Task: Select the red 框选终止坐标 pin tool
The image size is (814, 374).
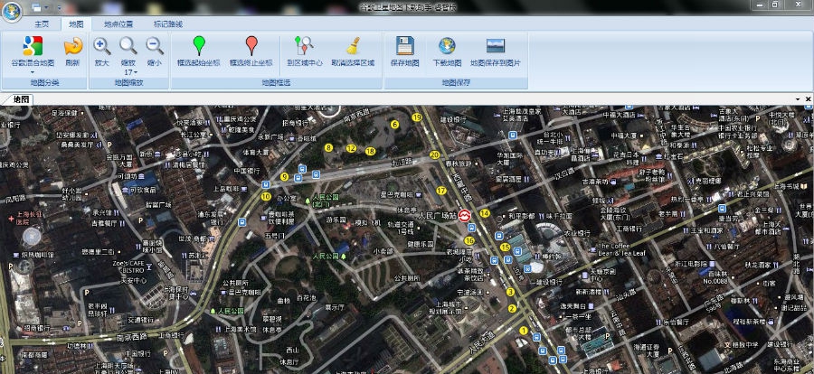Action: click(251, 45)
